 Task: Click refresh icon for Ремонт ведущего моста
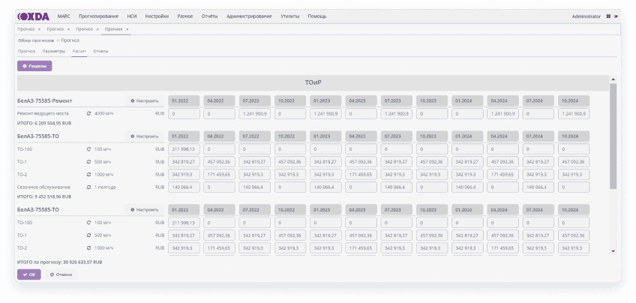(x=88, y=113)
